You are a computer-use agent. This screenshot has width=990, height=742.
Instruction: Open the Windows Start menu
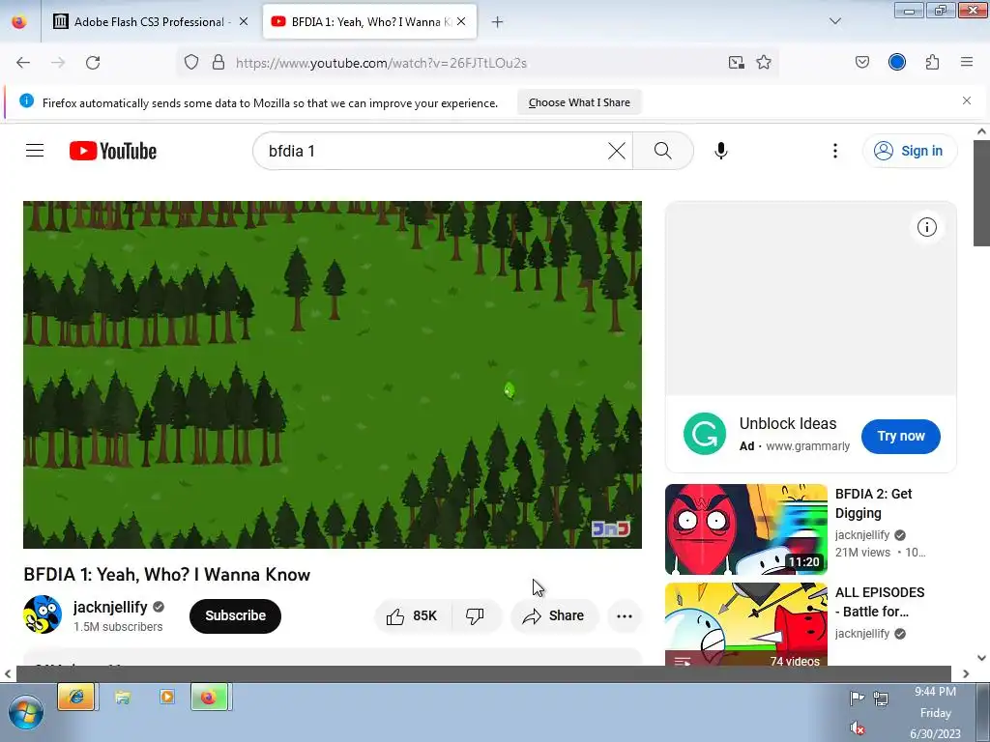coord(26,712)
